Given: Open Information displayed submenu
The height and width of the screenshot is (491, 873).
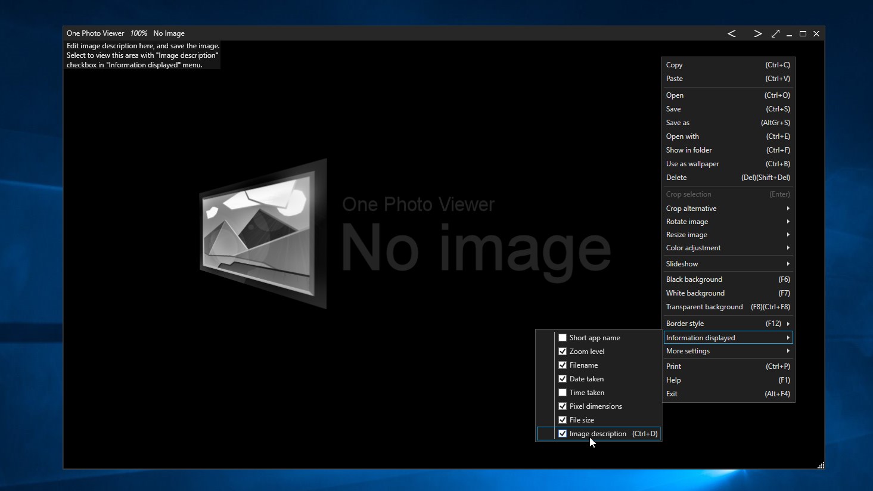Looking at the screenshot, I should [x=728, y=338].
